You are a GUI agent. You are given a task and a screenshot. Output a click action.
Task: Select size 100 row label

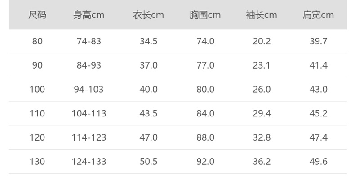tap(37, 90)
